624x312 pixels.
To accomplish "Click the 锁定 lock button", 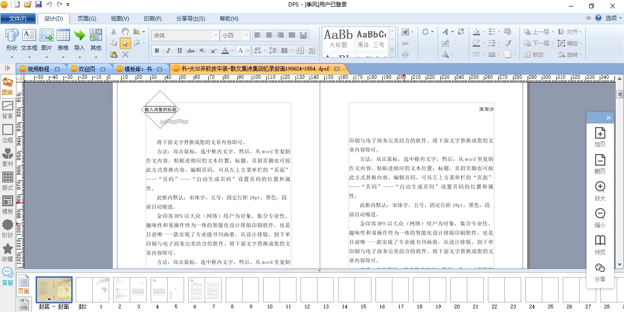I will tap(534, 54).
